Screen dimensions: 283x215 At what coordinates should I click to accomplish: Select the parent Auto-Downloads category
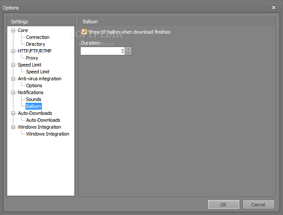(35, 113)
